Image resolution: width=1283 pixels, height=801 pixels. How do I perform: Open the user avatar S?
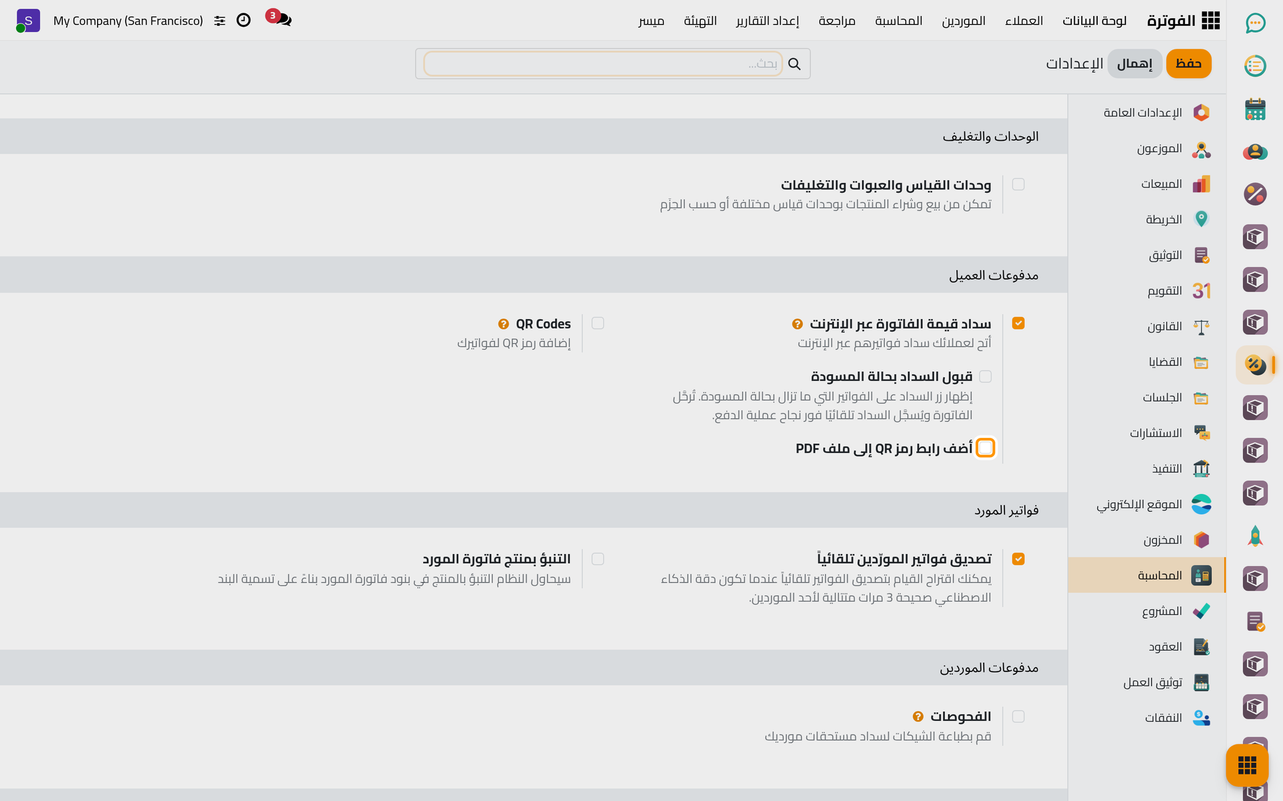[x=27, y=21]
